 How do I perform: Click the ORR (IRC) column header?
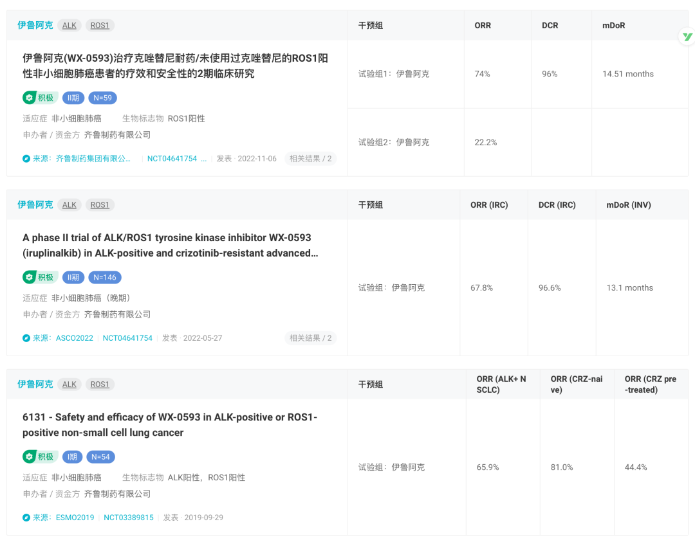point(489,205)
